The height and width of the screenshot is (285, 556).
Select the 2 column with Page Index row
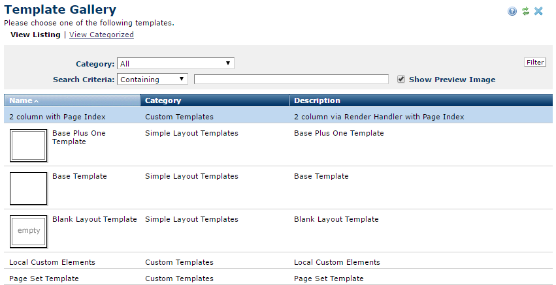coord(57,117)
